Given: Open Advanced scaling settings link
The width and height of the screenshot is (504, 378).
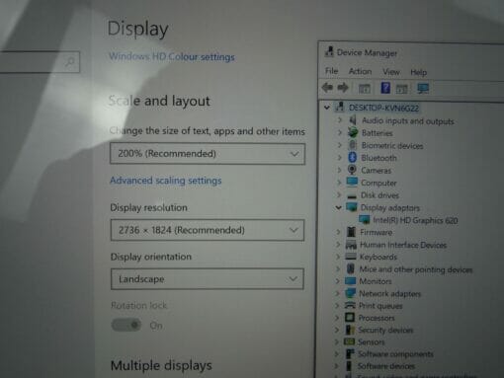Looking at the screenshot, I should [166, 181].
